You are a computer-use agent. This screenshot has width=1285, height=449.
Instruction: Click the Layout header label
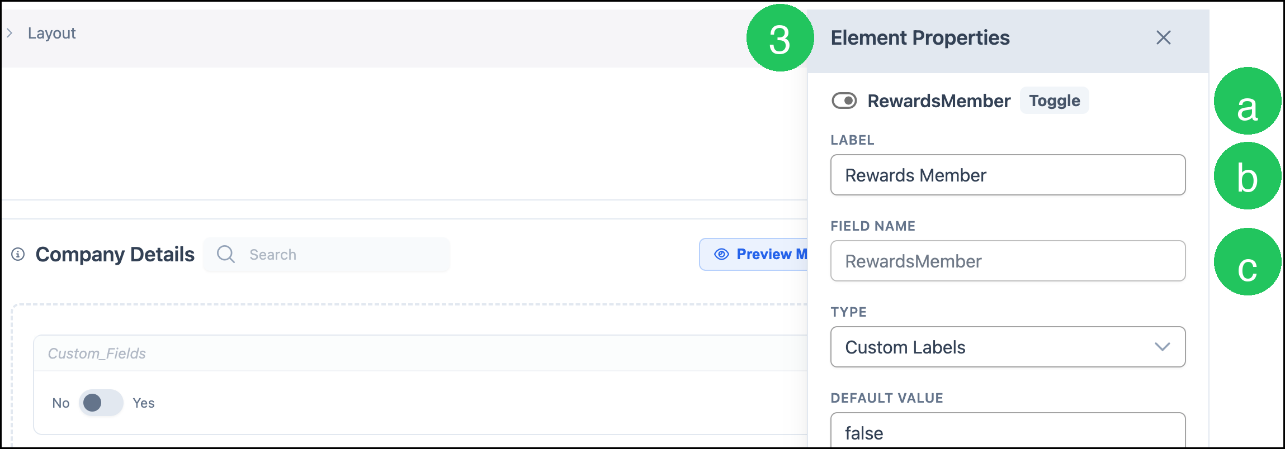point(51,34)
